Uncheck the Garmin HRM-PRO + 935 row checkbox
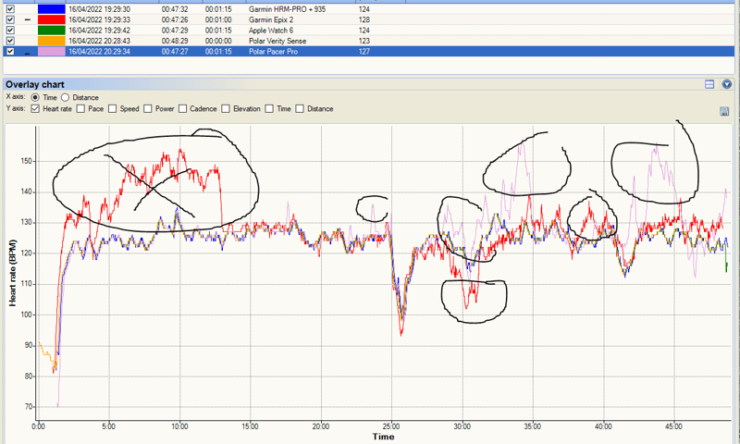Viewport: 740px width, 444px height. point(10,9)
